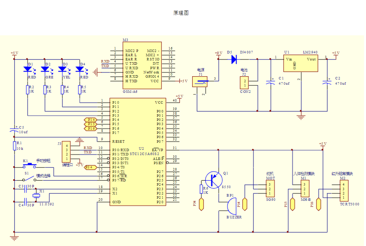Select the U2 microcontroller chip body
The height and width of the screenshot is (246, 366).
point(138,152)
